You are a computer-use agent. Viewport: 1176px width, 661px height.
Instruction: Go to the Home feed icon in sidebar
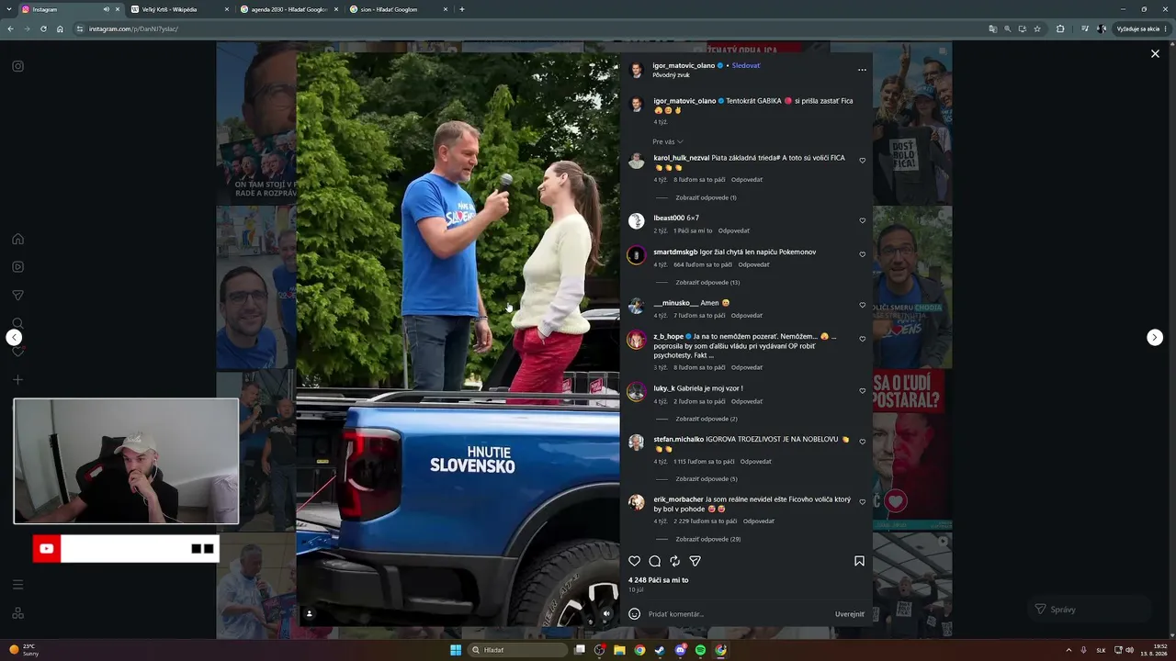[x=17, y=239]
